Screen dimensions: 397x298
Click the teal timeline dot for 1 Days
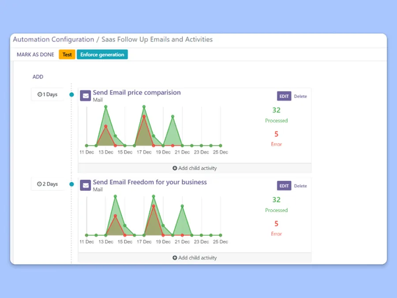coord(71,94)
